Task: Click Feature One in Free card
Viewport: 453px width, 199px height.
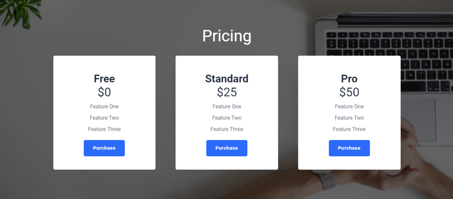Action: 104,106
